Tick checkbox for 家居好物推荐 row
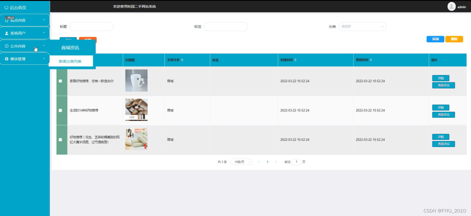471x216 pixels. coord(60,81)
